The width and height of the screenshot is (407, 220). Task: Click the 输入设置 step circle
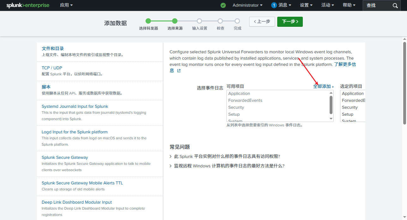[199, 21]
